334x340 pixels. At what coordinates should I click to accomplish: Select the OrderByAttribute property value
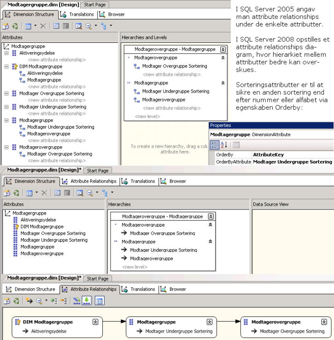pyautogui.click(x=293, y=162)
